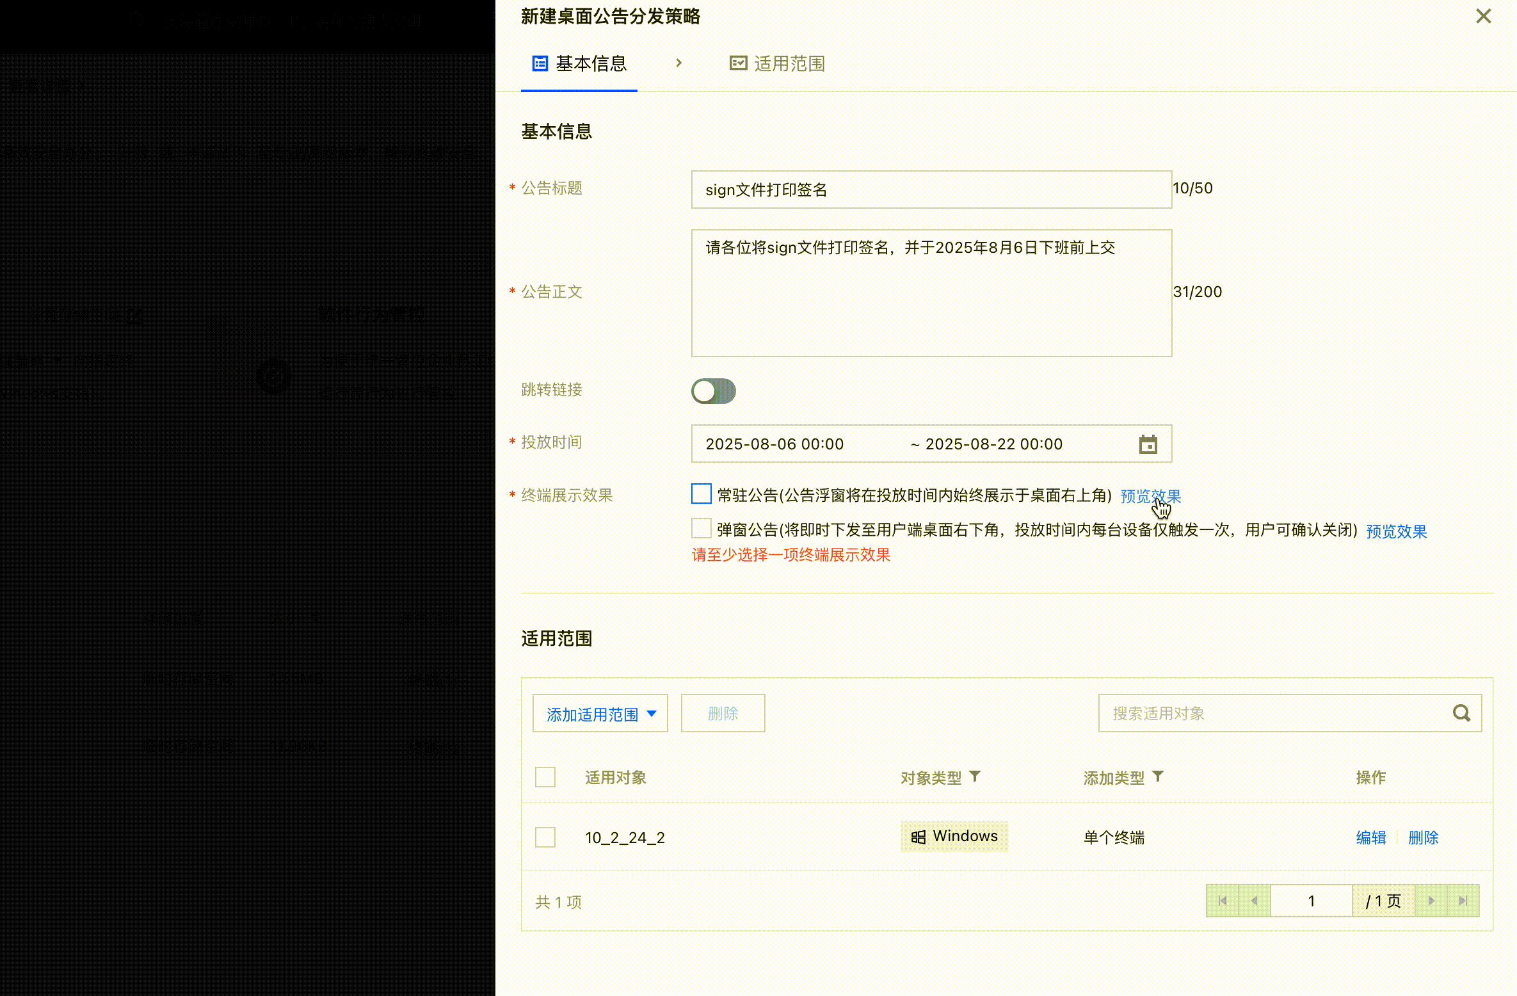Check the 弹窗公告 checkbox
The height and width of the screenshot is (996, 1517).
pyautogui.click(x=701, y=529)
